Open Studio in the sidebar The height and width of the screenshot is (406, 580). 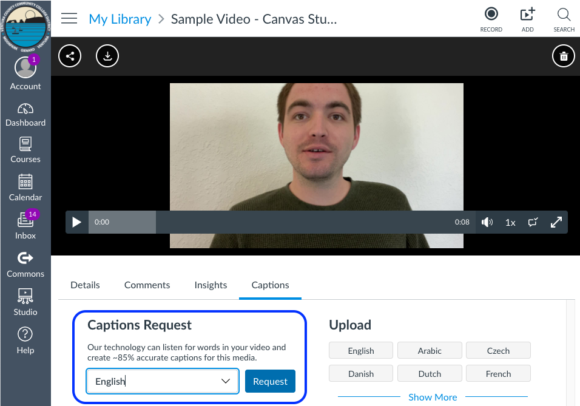pos(25,302)
